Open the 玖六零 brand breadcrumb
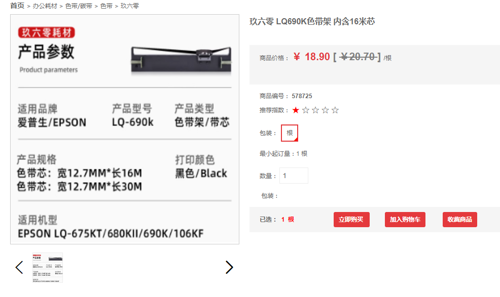500x297 pixels. pyautogui.click(x=130, y=6)
